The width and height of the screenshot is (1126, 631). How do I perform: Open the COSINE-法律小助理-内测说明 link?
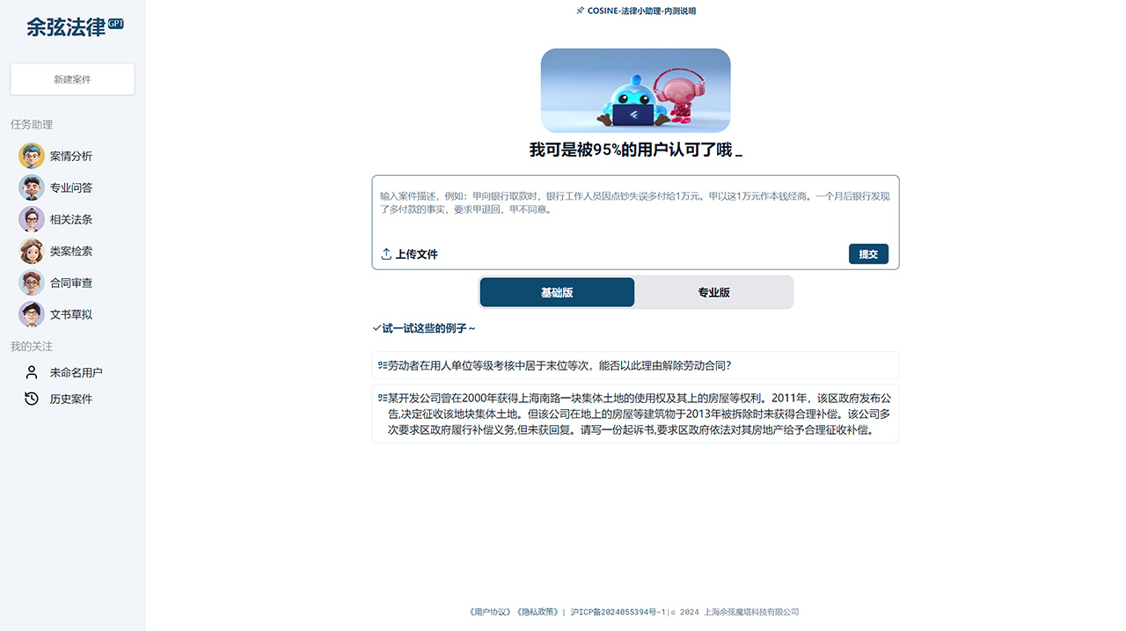635,11
